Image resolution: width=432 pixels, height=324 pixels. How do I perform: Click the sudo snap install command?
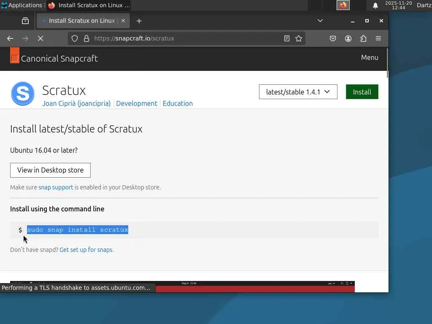(x=78, y=230)
